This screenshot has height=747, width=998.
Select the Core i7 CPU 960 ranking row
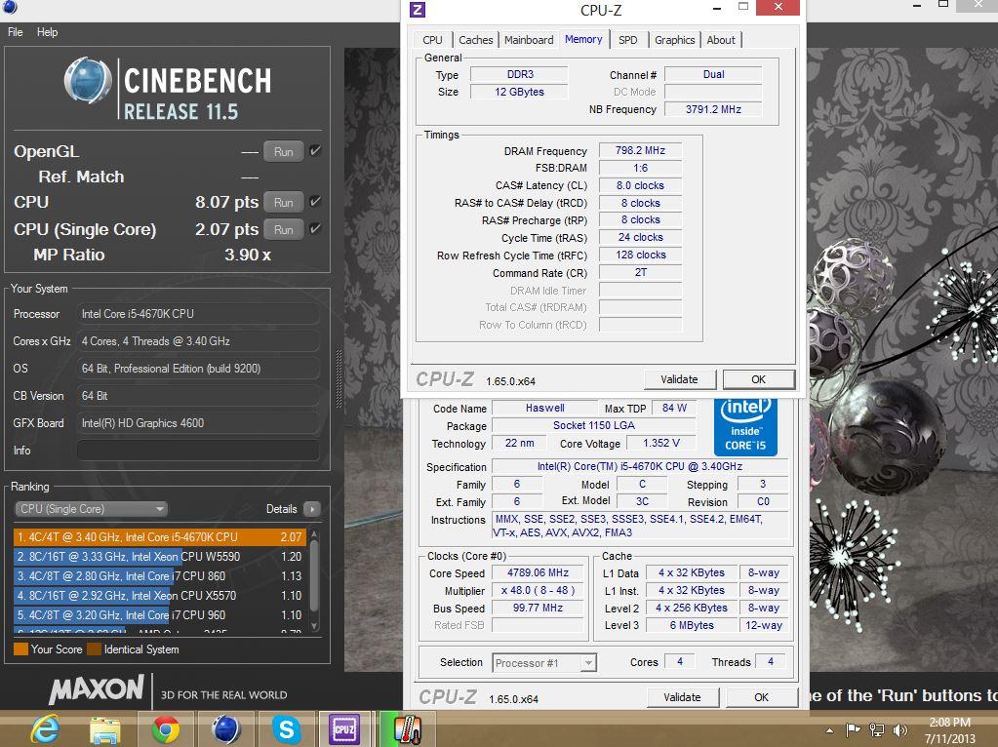[159, 616]
